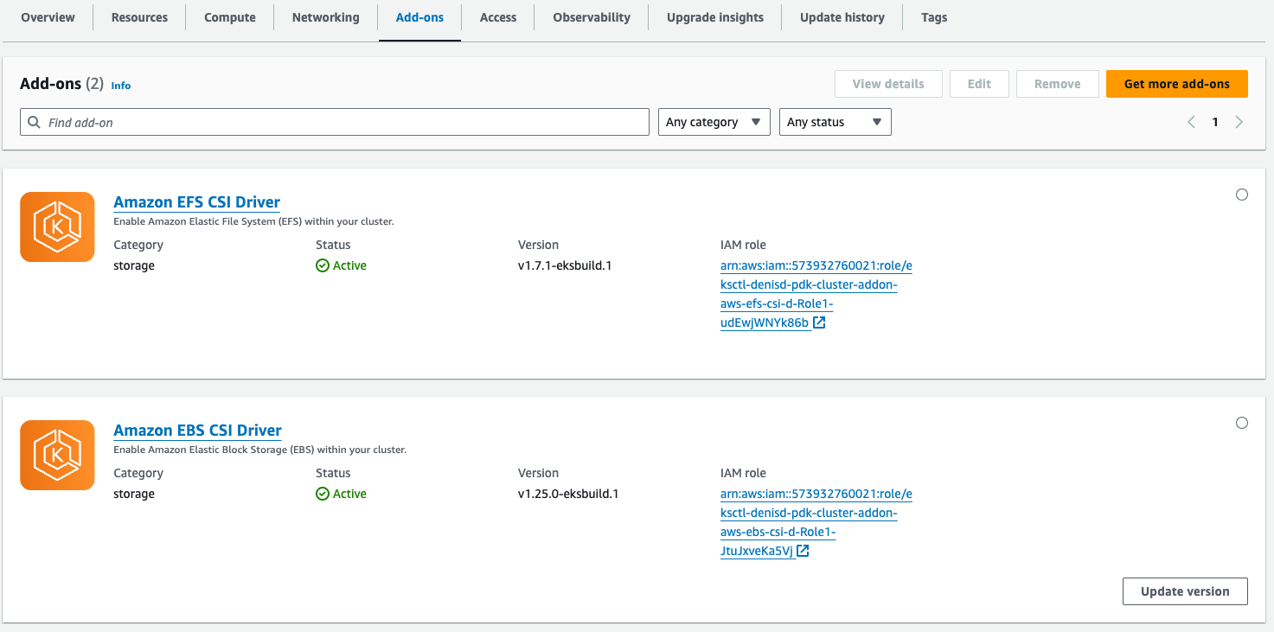Click the search magnifier icon in Find add-on
Image resolution: width=1274 pixels, height=632 pixels.
(35, 123)
